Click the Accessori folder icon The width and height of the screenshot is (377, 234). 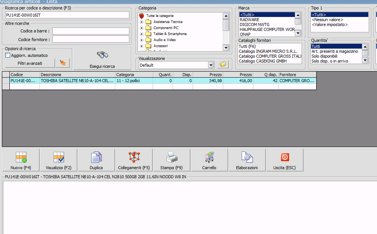[149, 46]
